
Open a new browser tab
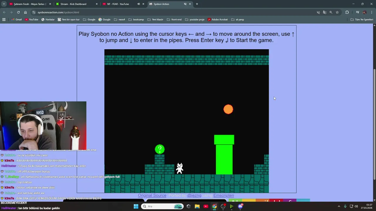[x=197, y=4]
